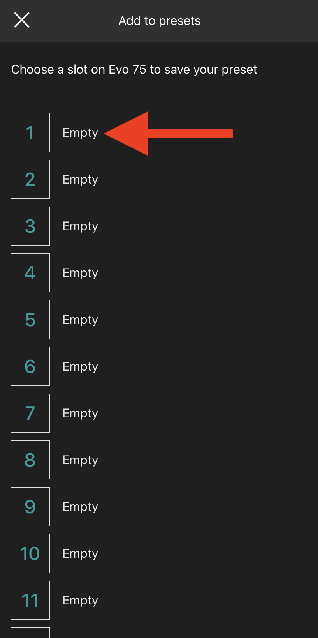Screen dimensions: 318x638
Task: Save preset to slot 6 box
Action: (30, 366)
